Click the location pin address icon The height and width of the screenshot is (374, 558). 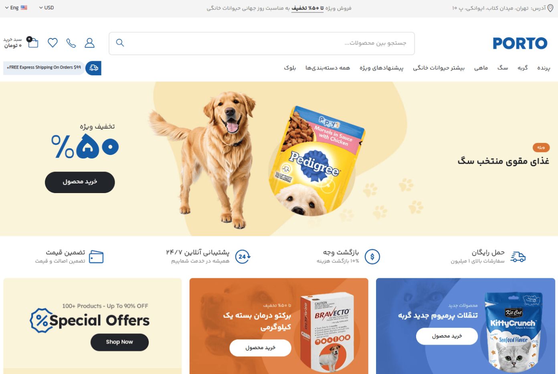[x=550, y=8]
